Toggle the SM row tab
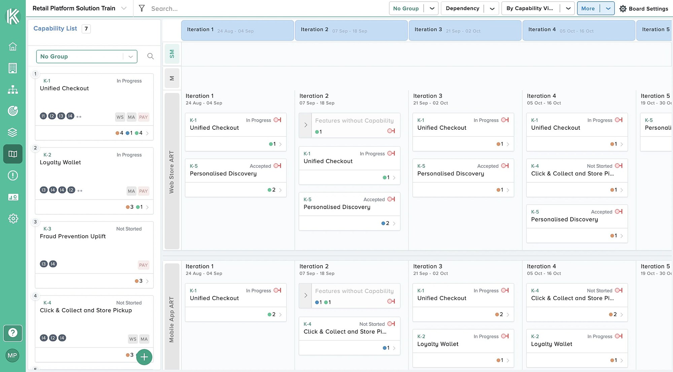The image size is (673, 372). click(x=172, y=54)
